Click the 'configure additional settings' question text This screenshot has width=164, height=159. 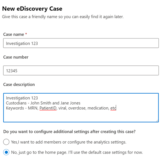(69, 132)
